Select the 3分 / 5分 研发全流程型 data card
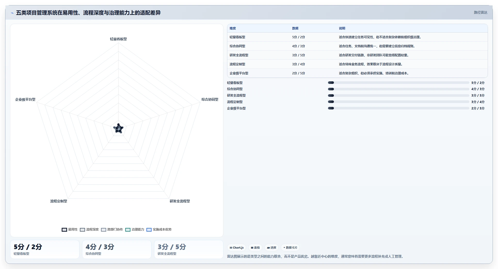Viewport: 498px width, 269px height. click(189, 249)
